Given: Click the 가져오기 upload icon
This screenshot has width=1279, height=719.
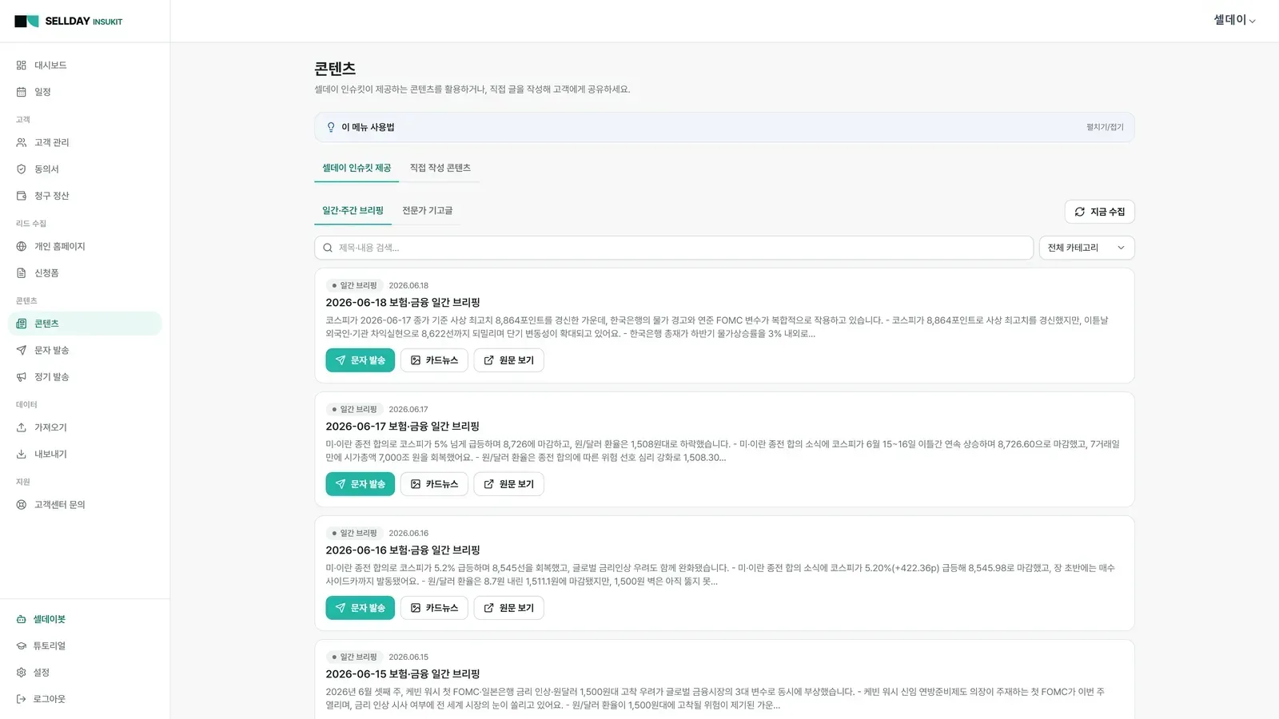Looking at the screenshot, I should 22,427.
